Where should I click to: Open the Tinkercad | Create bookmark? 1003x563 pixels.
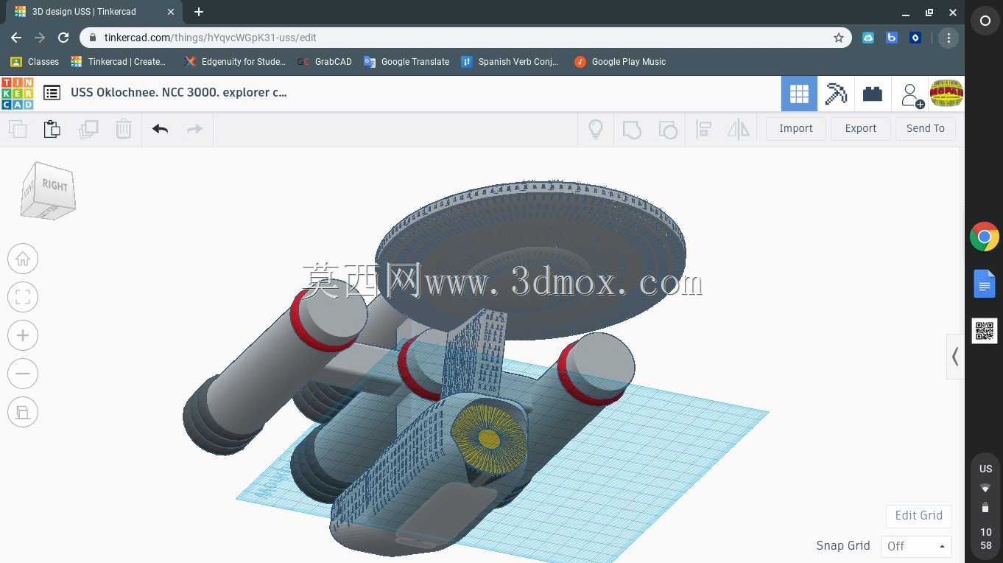tap(119, 62)
